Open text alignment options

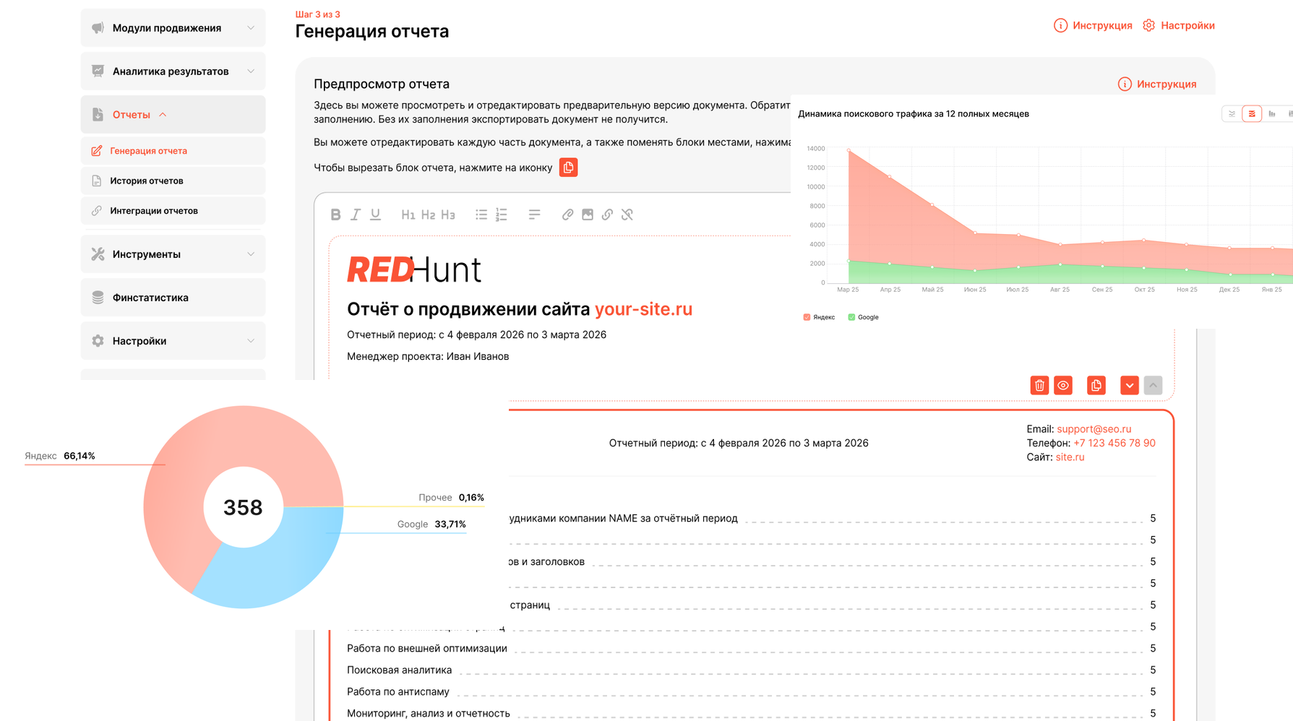[534, 215]
